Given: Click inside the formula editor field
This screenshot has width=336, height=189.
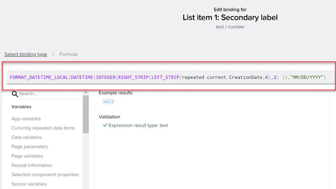Looking at the screenshot, I should pyautogui.click(x=170, y=77).
